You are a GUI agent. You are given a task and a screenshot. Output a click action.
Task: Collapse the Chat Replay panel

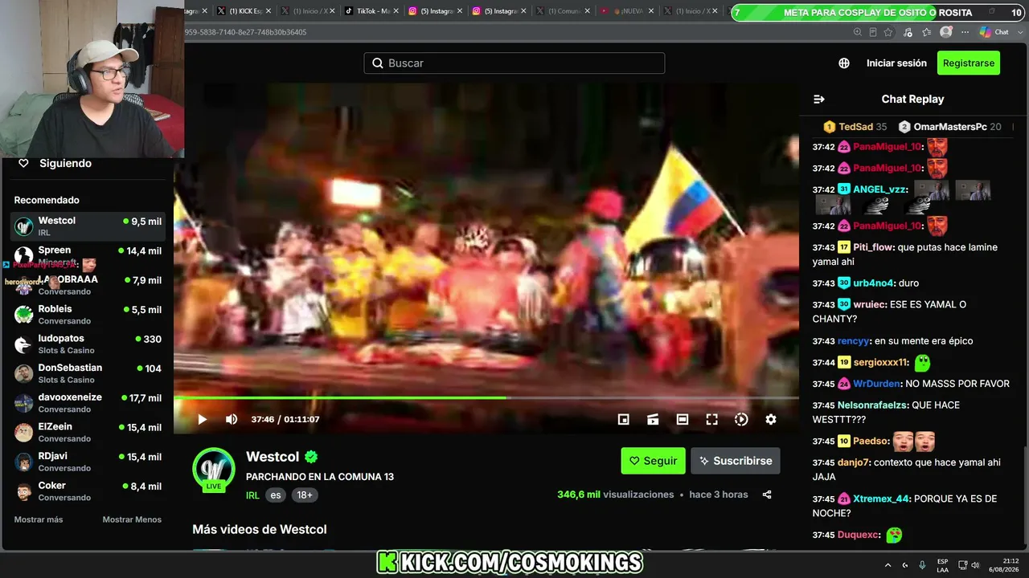pyautogui.click(x=819, y=100)
